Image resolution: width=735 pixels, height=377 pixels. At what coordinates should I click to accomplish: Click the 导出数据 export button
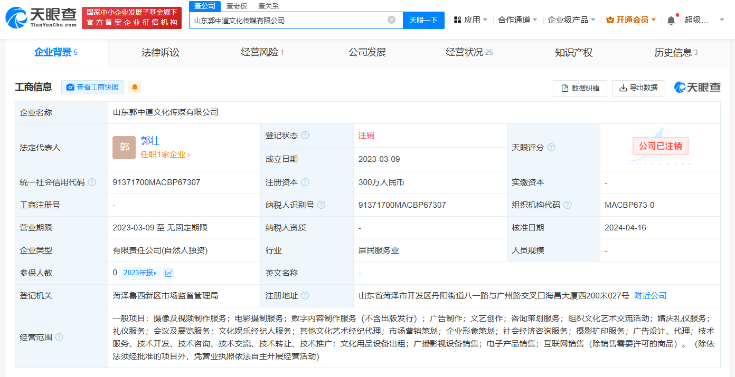638,88
